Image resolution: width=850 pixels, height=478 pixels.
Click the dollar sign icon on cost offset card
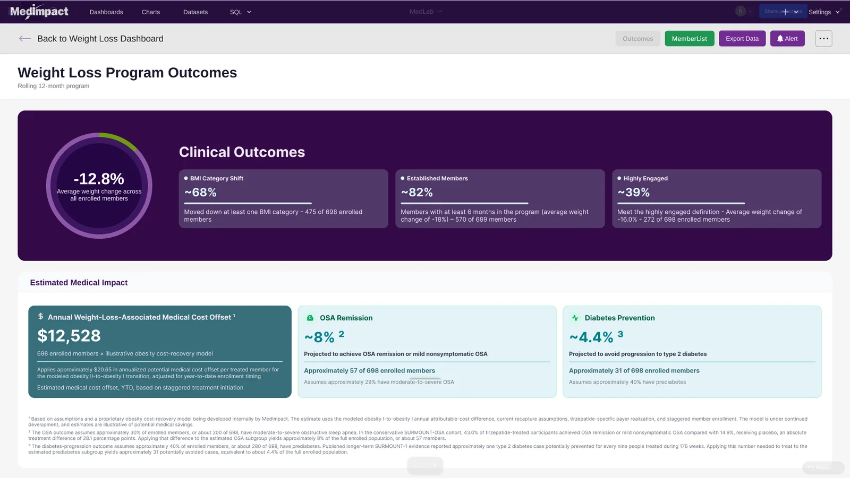40,316
